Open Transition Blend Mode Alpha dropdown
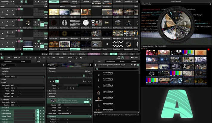This screenshot has height=123, width=212. tap(15, 102)
